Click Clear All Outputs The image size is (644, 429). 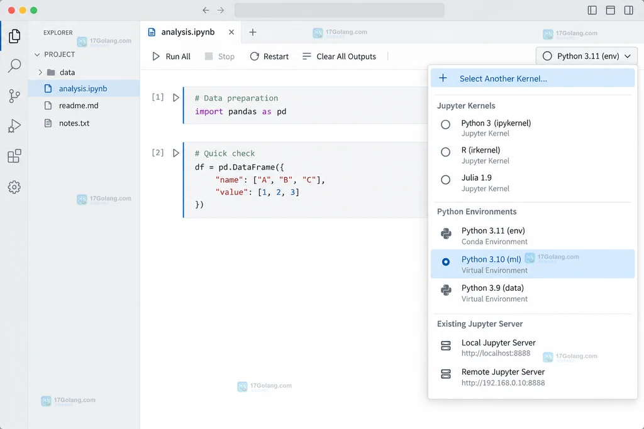click(339, 56)
